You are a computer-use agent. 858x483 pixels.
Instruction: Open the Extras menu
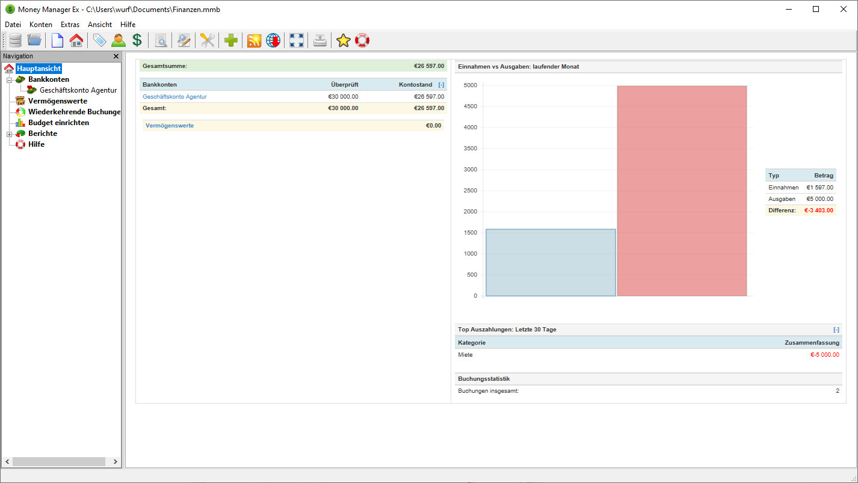(70, 25)
